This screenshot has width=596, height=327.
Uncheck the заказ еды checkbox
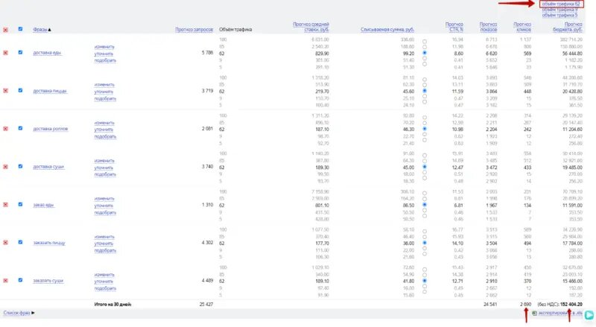click(x=20, y=204)
